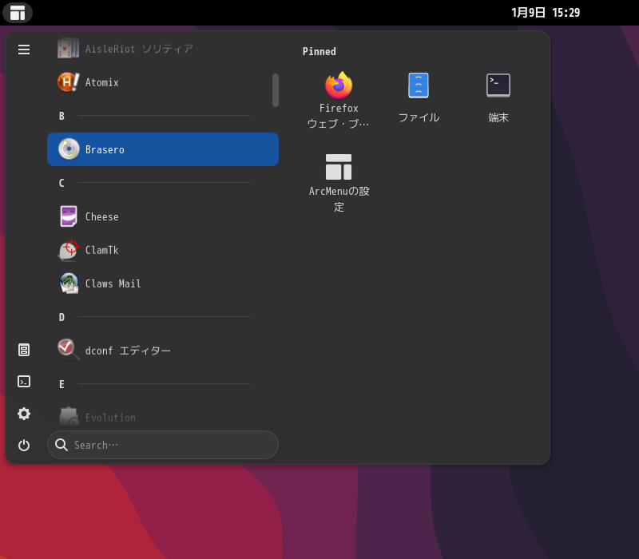
Task: Click the file manager icon in left sidebar
Action: coord(24,350)
